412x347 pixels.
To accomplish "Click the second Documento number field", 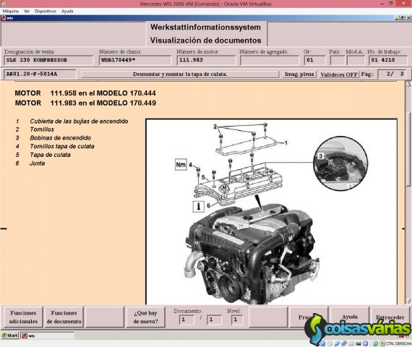I will tap(214, 320).
